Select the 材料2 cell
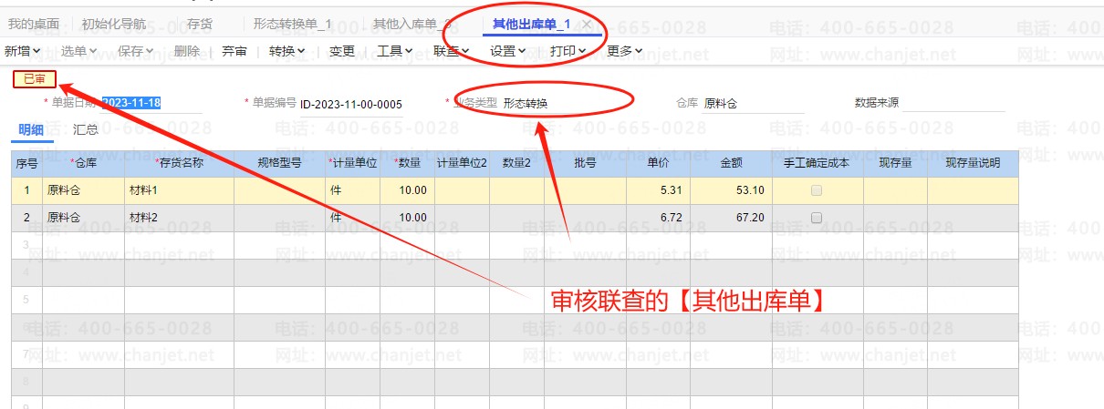 click(x=179, y=218)
